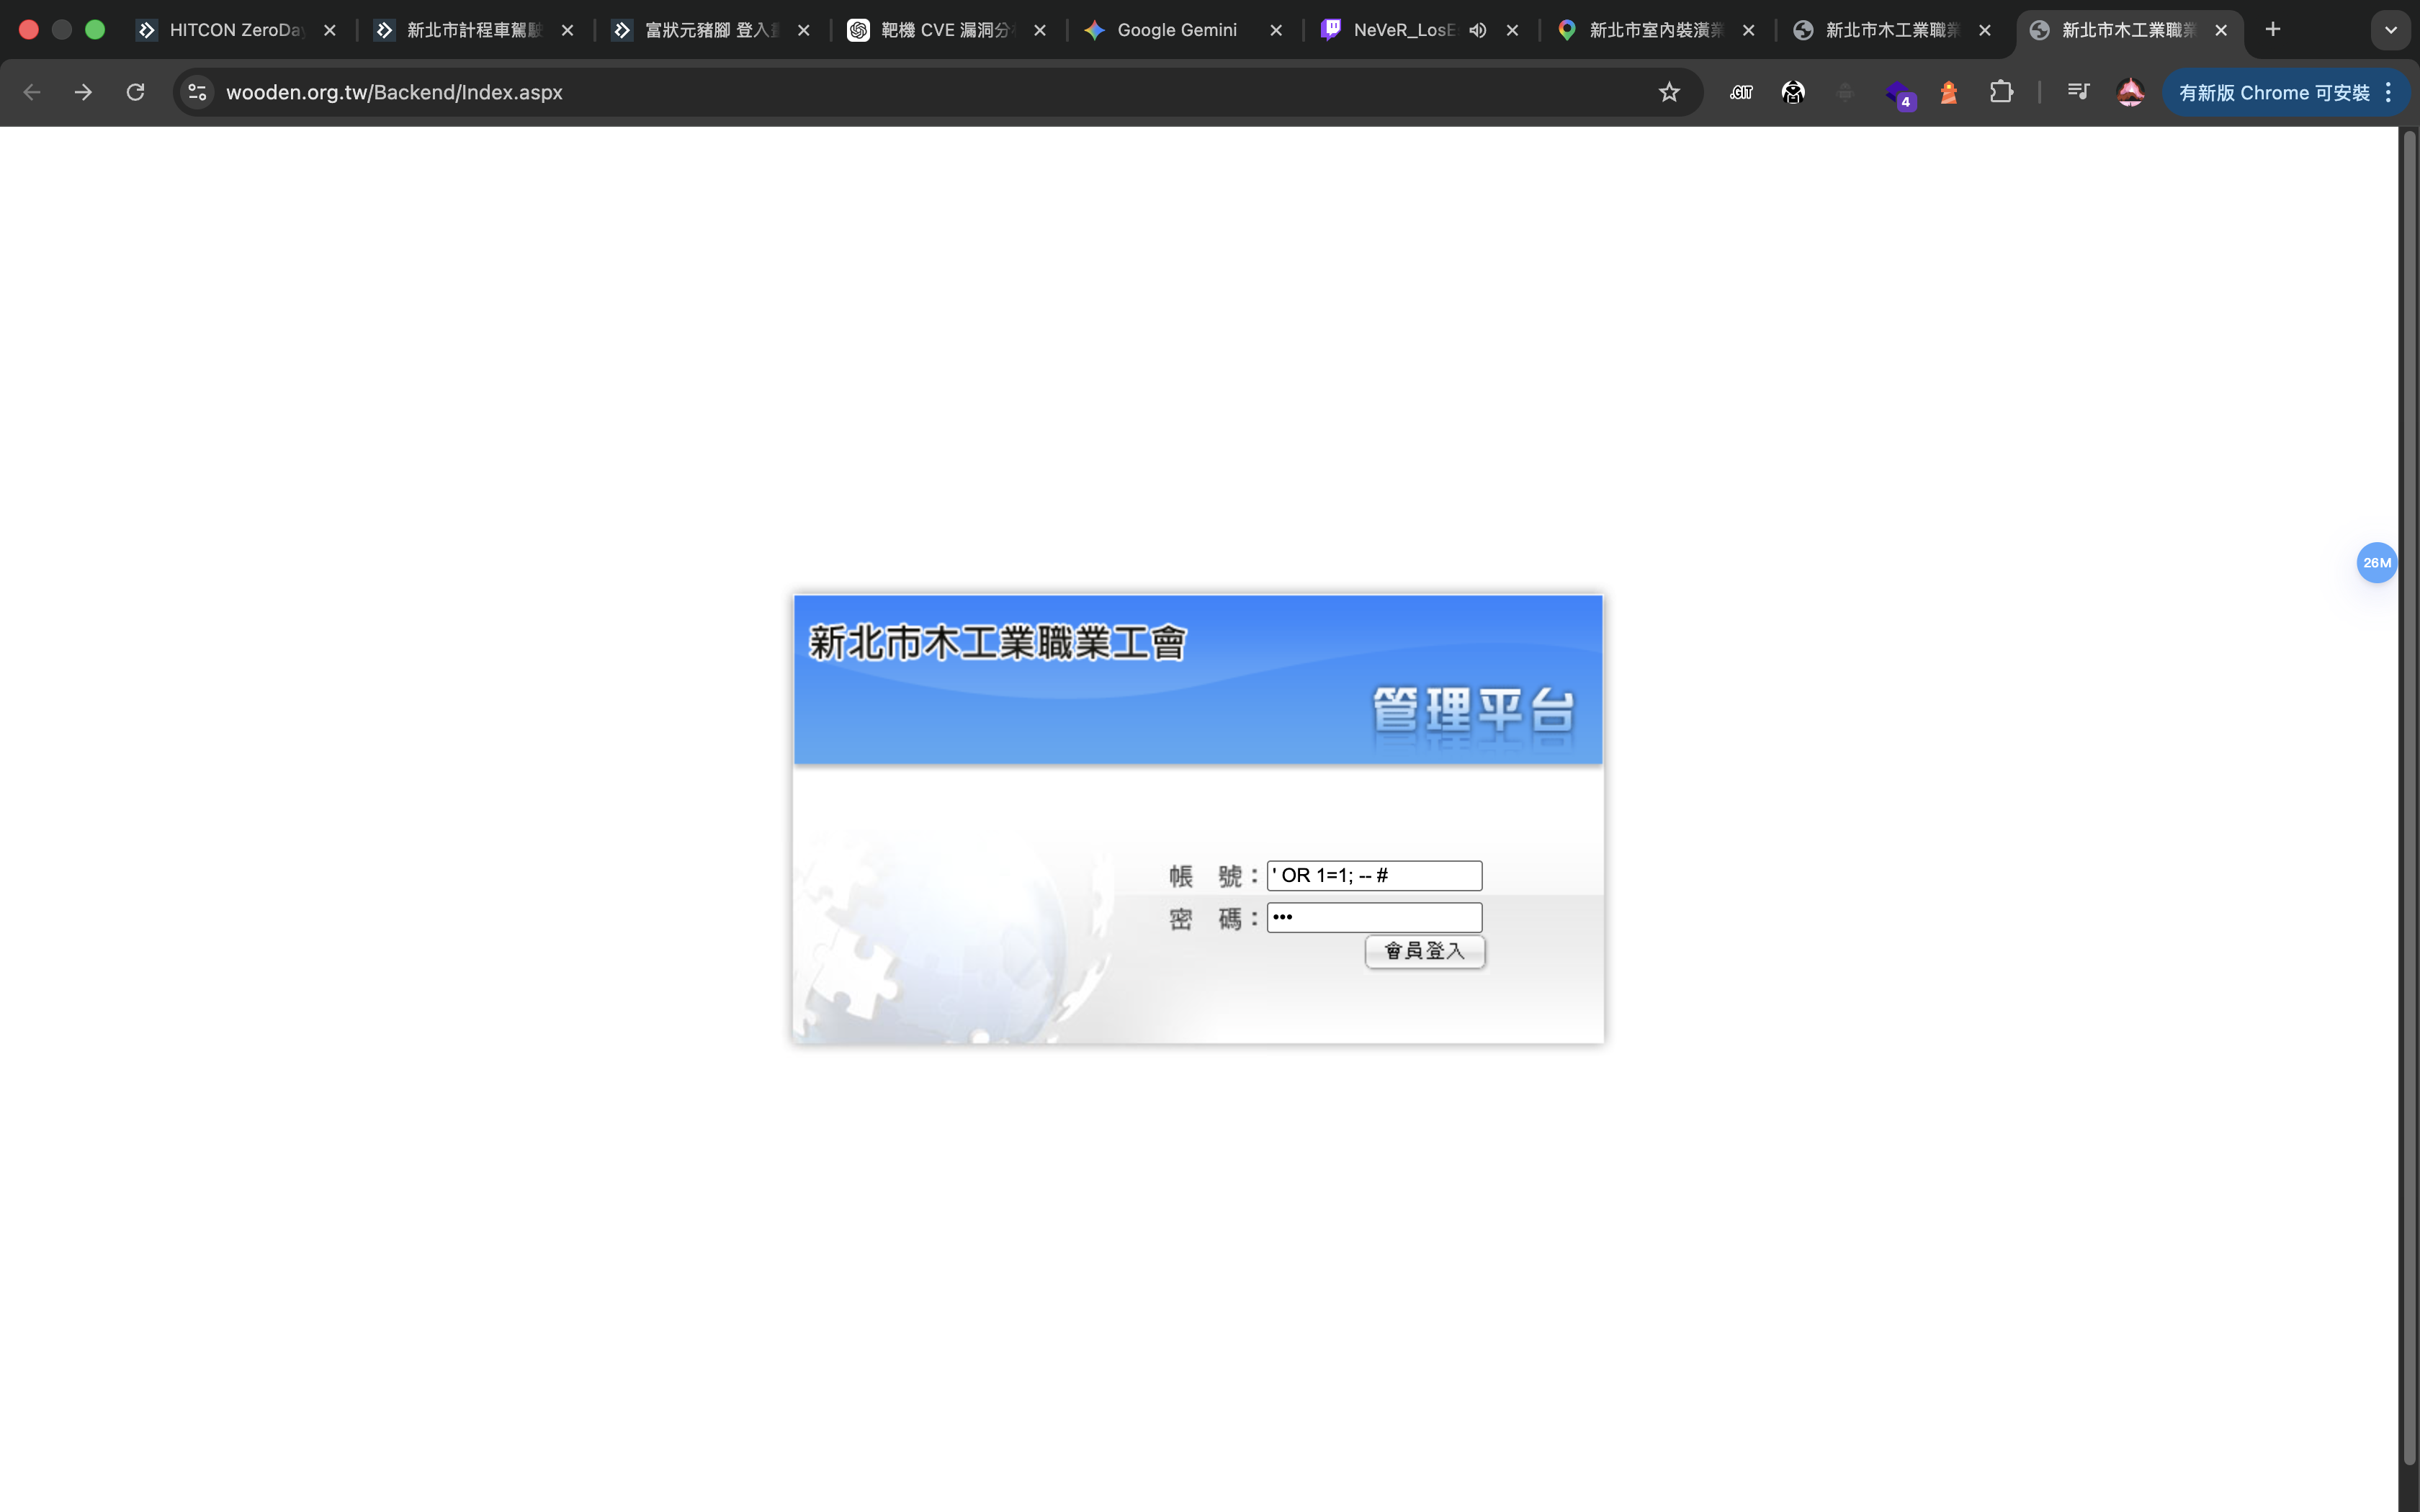Screen dimensions: 2420x1512
Task: Click the 會員登入 login button
Action: tap(1425, 951)
